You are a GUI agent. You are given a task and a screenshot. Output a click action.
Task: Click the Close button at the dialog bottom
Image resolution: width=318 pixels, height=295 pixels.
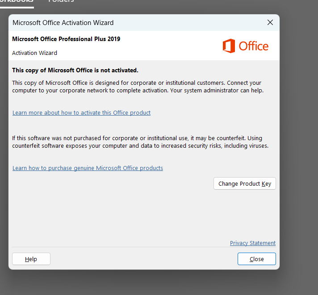coord(257,259)
